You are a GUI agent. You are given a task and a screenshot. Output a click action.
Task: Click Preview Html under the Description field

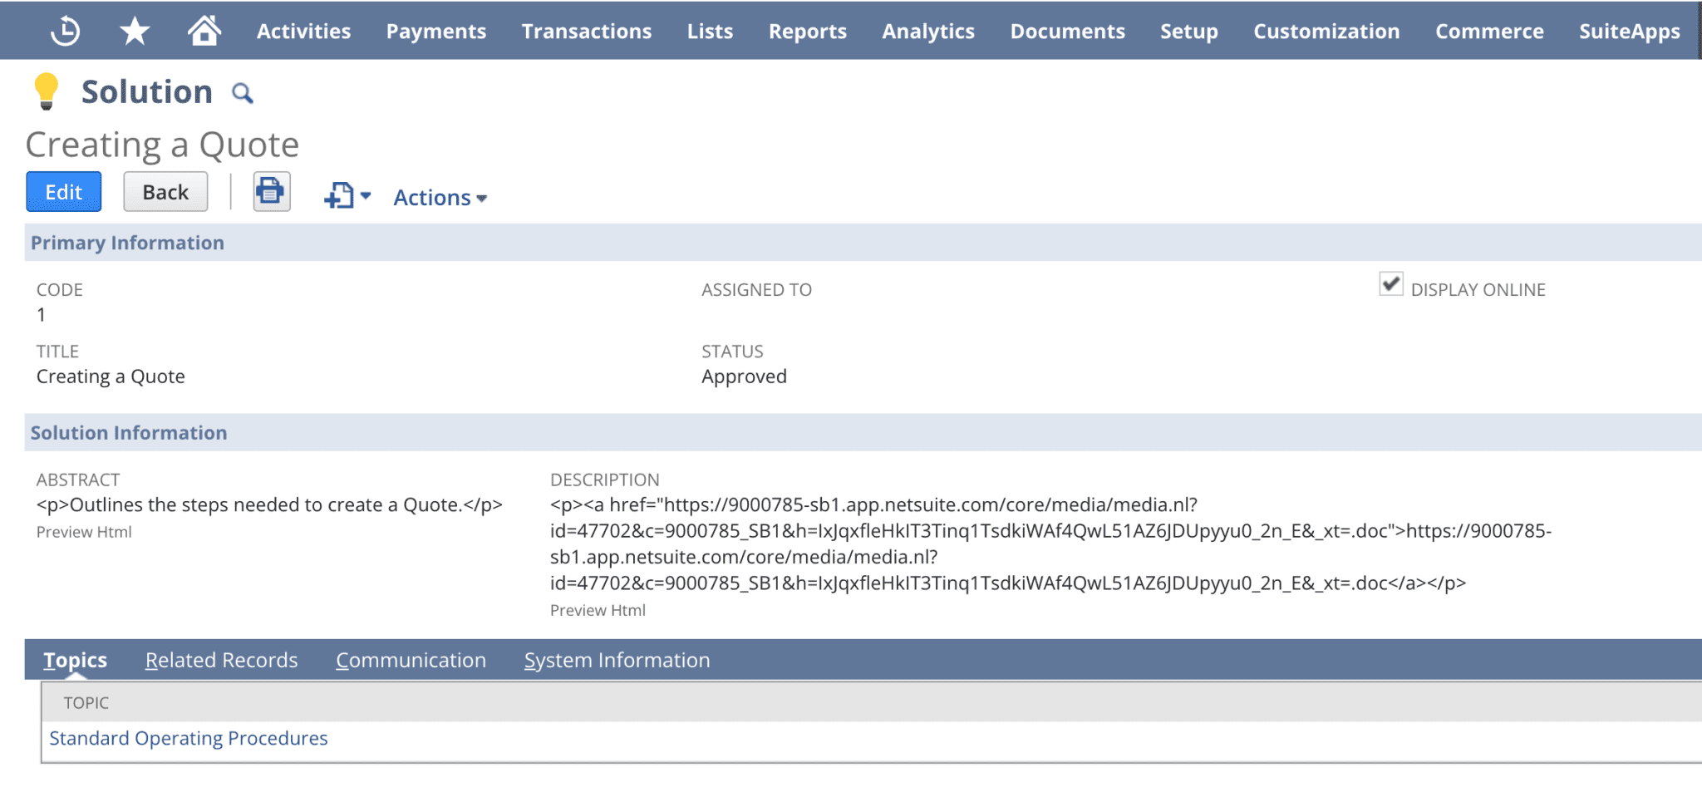point(597,609)
